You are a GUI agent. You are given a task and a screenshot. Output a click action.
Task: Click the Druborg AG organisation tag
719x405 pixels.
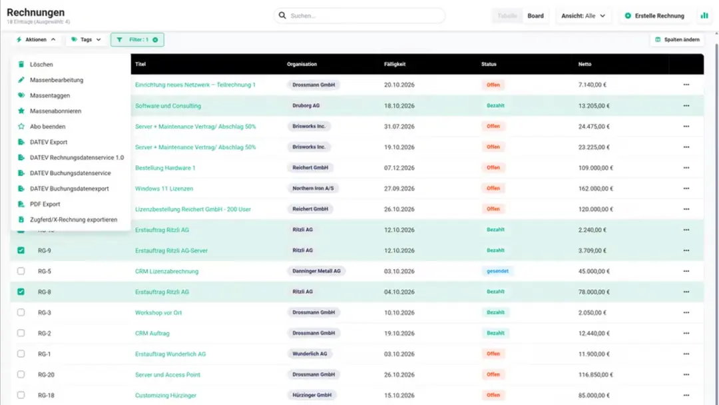(x=306, y=105)
